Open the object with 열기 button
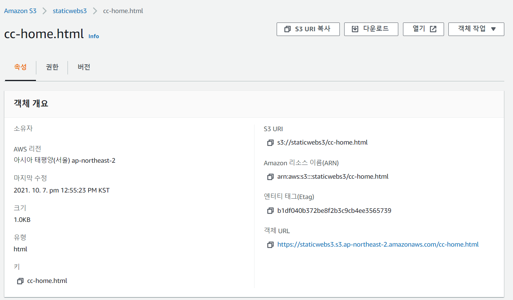This screenshot has height=300, width=513. (423, 29)
